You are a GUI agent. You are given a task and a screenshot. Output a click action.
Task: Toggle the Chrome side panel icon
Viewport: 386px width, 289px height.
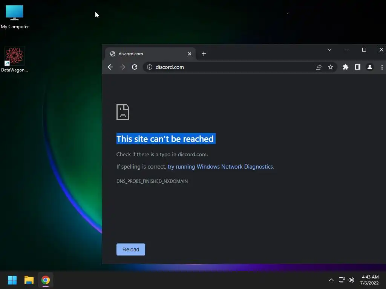358,67
